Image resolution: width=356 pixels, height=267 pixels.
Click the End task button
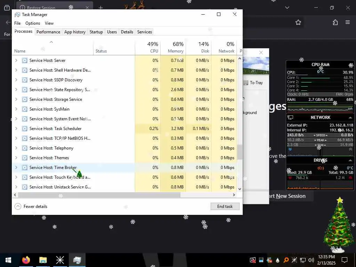[225, 207]
